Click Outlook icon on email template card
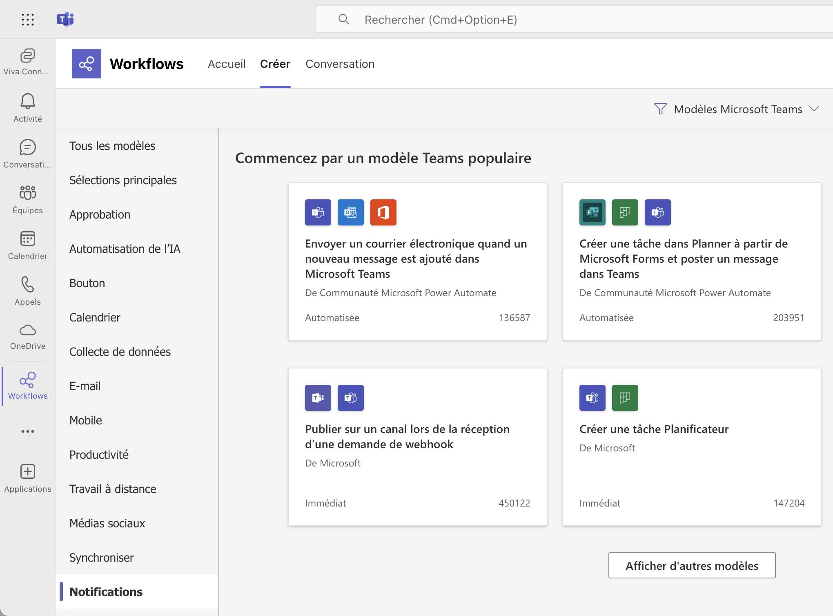 (351, 212)
